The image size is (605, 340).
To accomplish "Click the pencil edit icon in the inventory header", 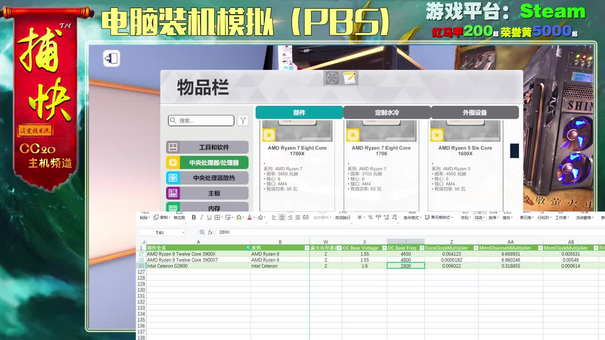I will tap(349, 77).
